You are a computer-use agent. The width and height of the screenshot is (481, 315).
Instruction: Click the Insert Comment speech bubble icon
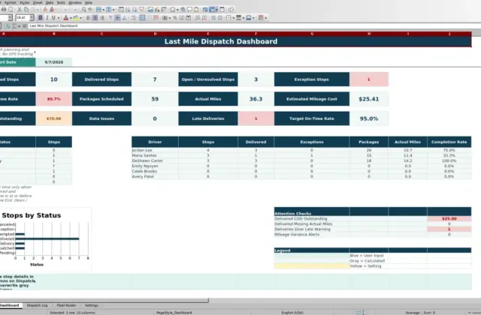[x=189, y=10]
